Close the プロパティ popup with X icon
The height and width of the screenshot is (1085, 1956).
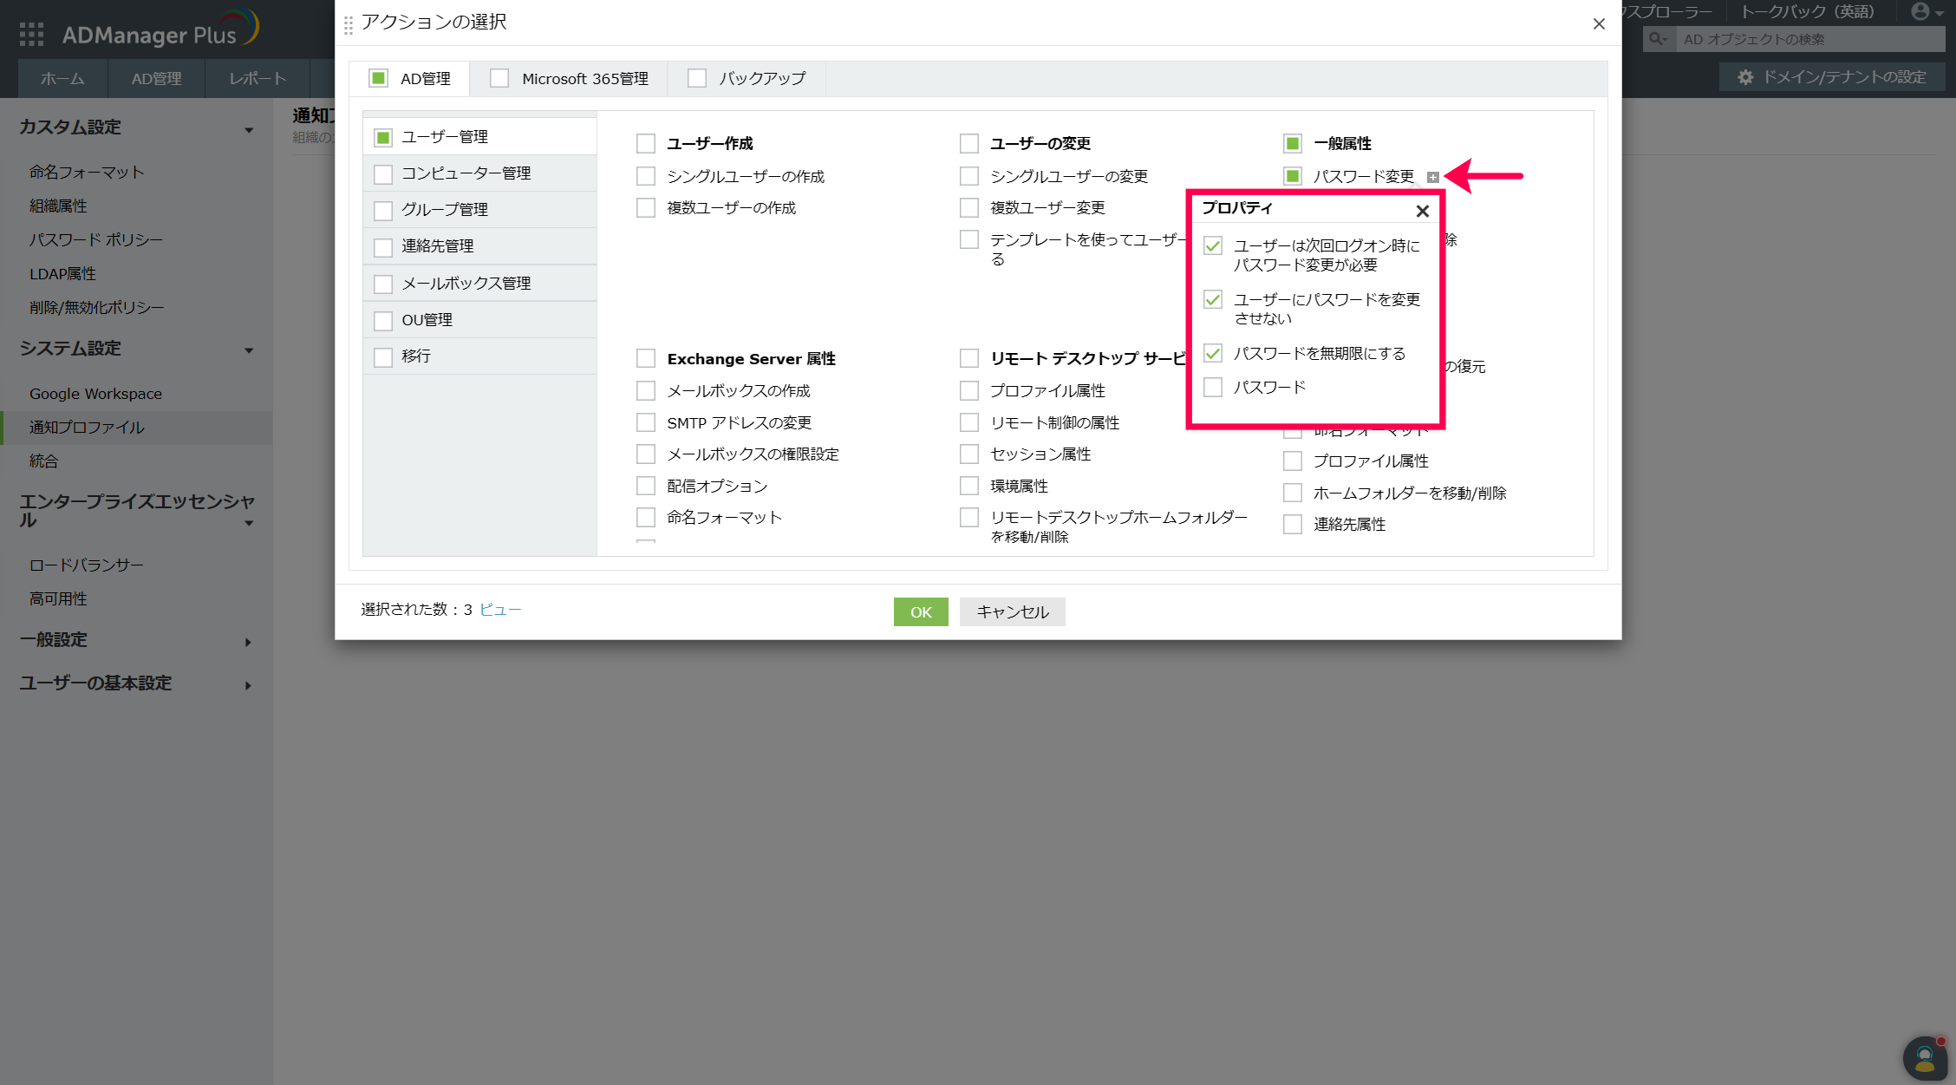(1422, 211)
